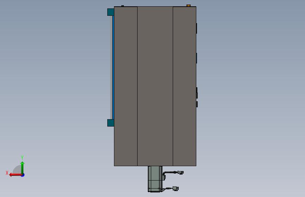Click the green Y axis arrow of the triad
The height and width of the screenshot is (197, 305).
click(x=23, y=168)
